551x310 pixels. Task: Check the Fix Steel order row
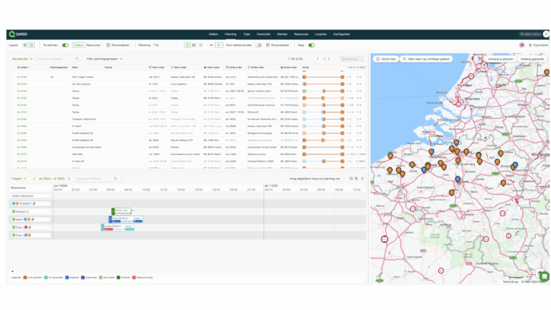13,126
